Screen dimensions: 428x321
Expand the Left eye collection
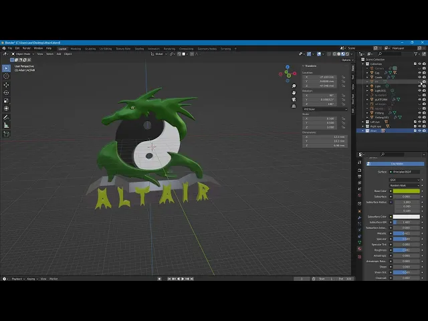tap(363, 122)
